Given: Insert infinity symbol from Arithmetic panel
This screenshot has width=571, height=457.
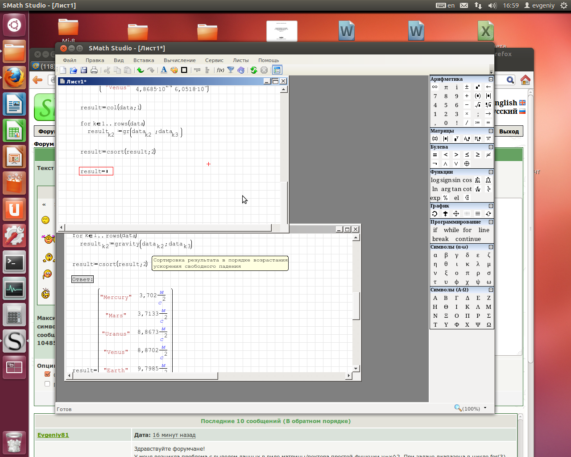Looking at the screenshot, I should 435,87.
